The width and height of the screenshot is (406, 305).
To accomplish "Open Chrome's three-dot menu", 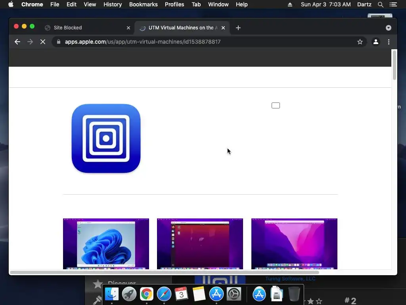I will pyautogui.click(x=389, y=42).
